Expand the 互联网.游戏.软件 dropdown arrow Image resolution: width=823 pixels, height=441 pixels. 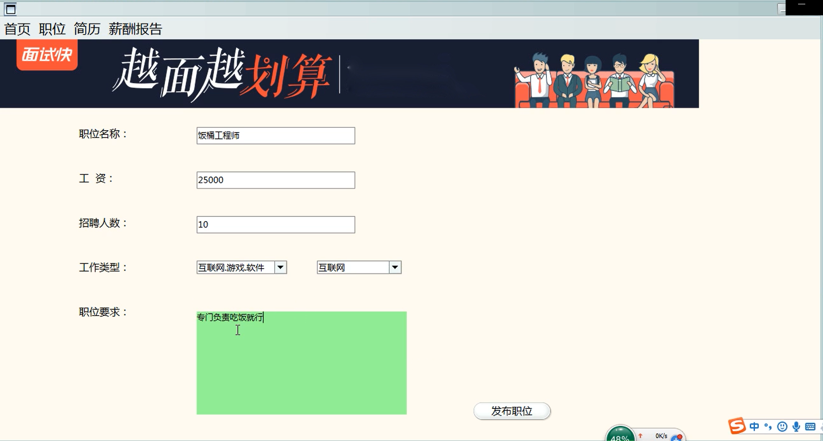tap(280, 267)
